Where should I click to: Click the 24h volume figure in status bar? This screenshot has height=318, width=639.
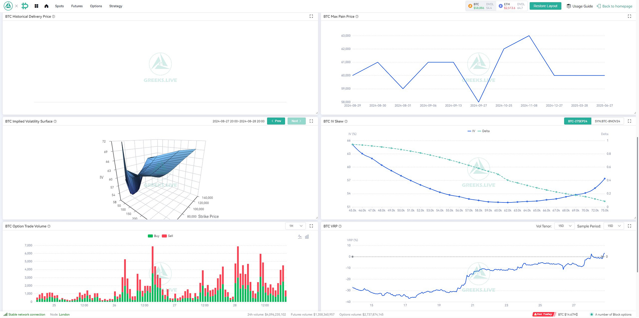267,315
